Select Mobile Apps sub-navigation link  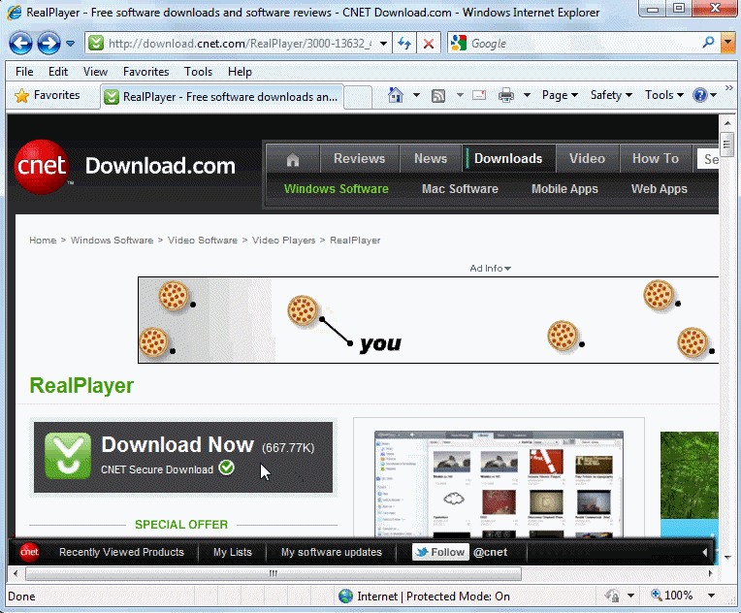tap(564, 189)
